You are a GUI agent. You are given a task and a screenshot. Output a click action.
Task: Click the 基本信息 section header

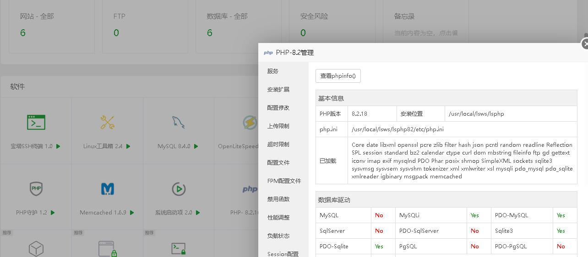pos(446,98)
